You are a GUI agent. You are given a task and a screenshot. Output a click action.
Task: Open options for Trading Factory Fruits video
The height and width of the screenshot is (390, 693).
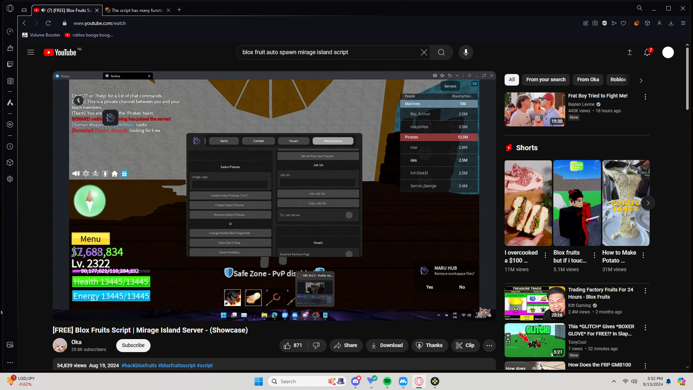645,290
